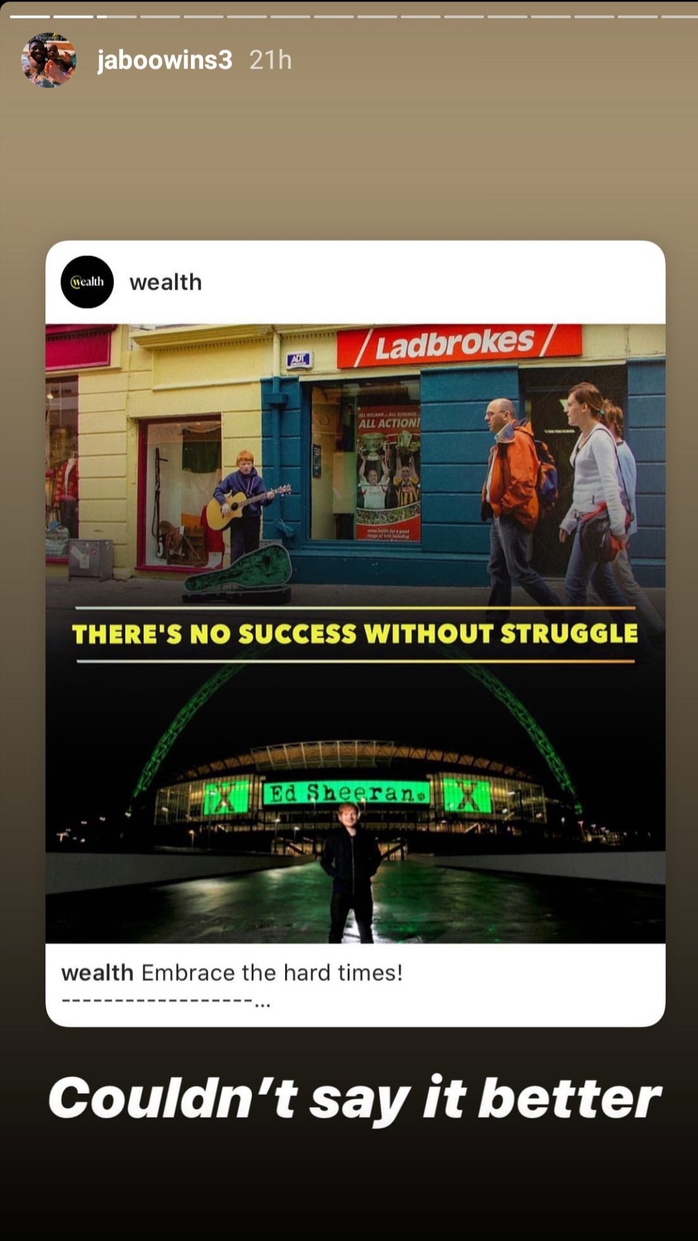Tap the green X sign left of stadium name
Viewport: 698px width, 1241px height.
pos(226,796)
